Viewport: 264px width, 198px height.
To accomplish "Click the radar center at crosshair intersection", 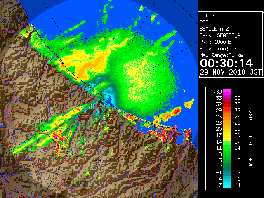I will [x=99, y=99].
